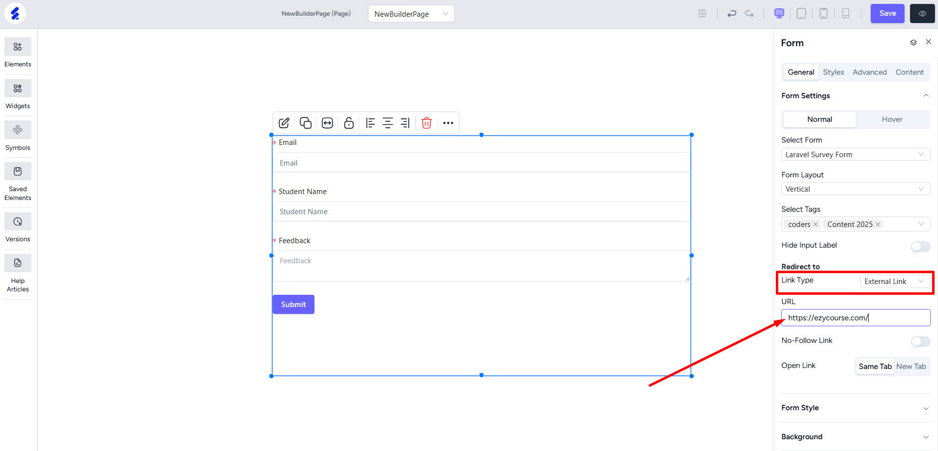Edit the form element with pencil icon
Image resolution: width=938 pixels, height=451 pixels.
[284, 123]
